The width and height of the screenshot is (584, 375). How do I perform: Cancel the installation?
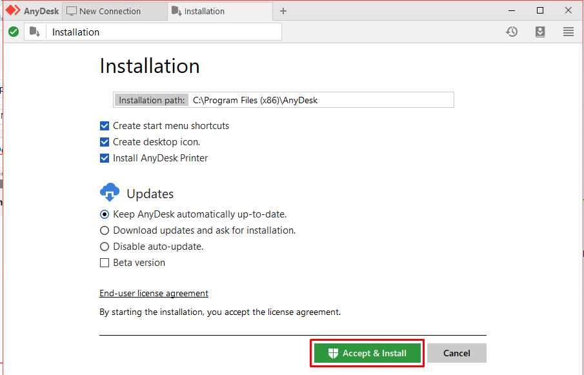click(x=457, y=353)
